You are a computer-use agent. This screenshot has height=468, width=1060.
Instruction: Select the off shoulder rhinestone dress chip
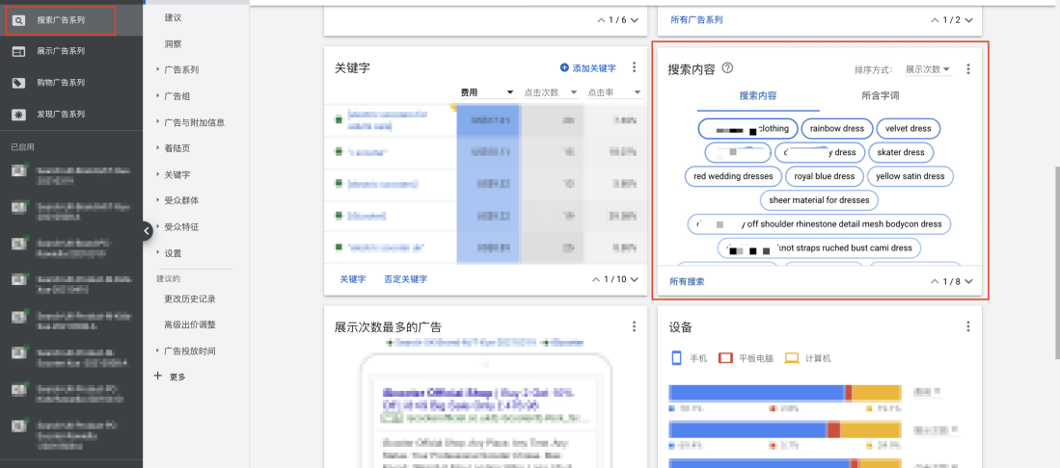tap(819, 224)
